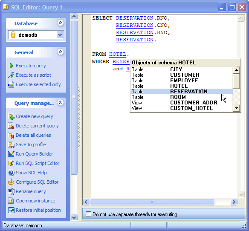Click HOTEL schema name in FROM clause
This screenshot has height=231, width=249.
point(118,54)
